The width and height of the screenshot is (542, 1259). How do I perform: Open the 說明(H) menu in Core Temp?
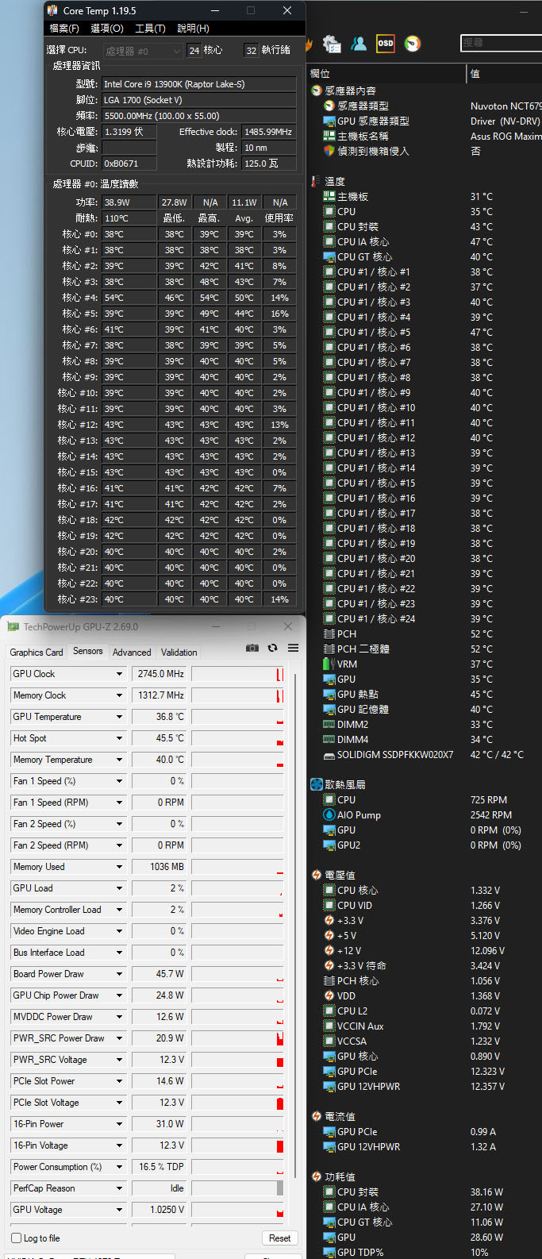(x=193, y=28)
